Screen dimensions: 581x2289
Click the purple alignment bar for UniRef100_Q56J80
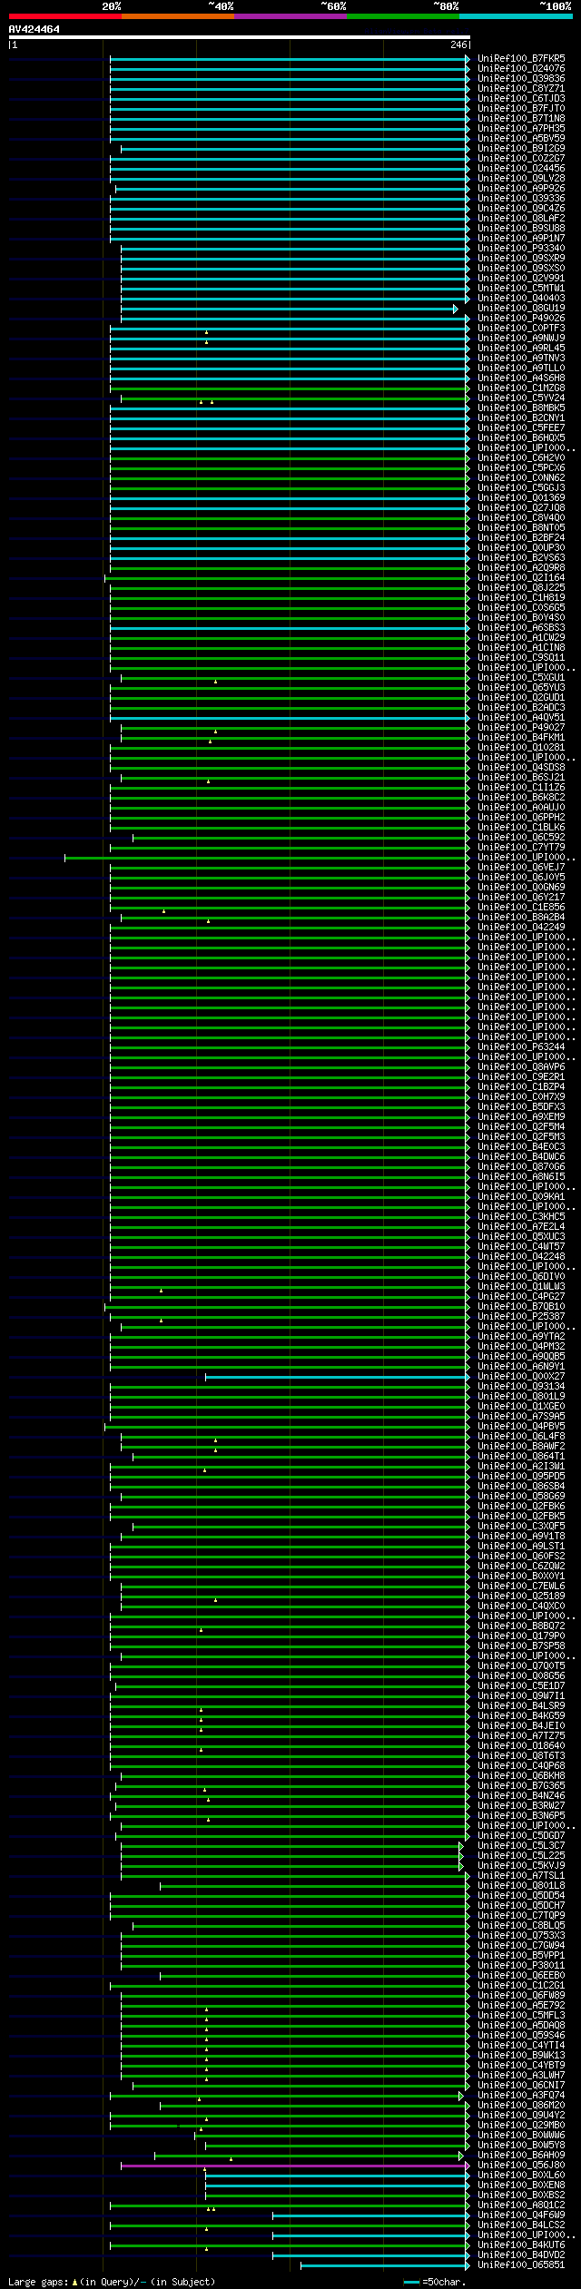coord(295,2166)
